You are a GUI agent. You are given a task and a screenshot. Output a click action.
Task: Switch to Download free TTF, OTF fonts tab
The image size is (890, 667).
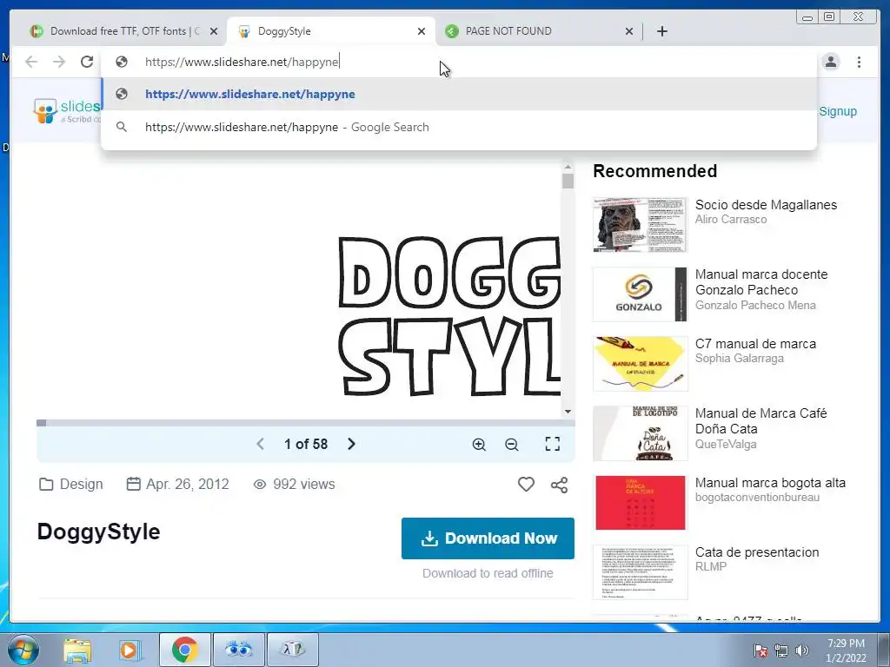click(122, 31)
